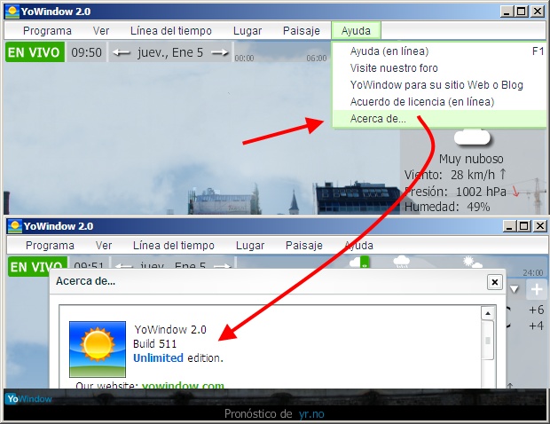Toggle the EN VIVO live mode button
550x424 pixels.
pos(34,52)
